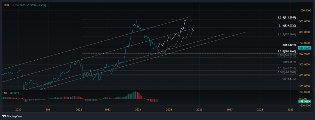This screenshot has height=120, width=315.
Task: Click the 2028 label on time axis
Action: point(260,110)
